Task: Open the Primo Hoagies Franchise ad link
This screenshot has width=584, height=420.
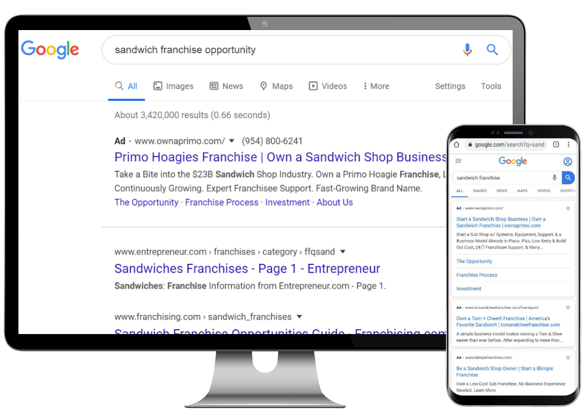Action: coord(280,157)
